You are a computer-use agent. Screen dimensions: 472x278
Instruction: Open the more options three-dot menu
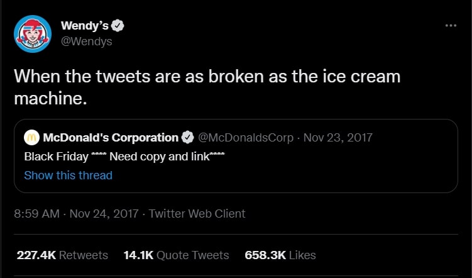[x=451, y=26]
